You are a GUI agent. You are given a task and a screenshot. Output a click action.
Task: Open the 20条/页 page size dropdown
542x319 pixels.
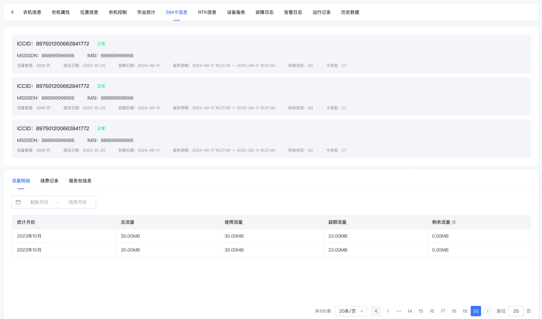click(351, 311)
